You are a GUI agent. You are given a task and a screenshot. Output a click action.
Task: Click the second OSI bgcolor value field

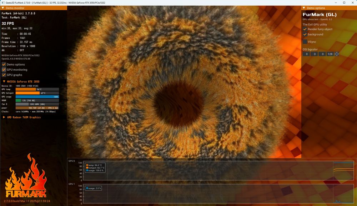point(315,54)
